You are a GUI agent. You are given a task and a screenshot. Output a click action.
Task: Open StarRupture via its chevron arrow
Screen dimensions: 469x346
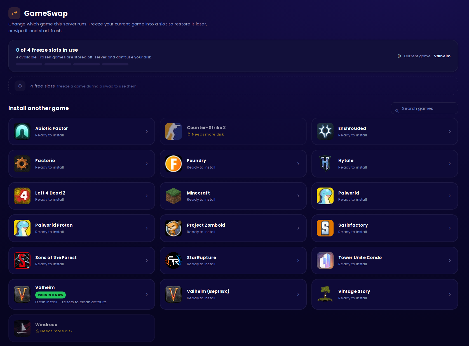[298, 260]
